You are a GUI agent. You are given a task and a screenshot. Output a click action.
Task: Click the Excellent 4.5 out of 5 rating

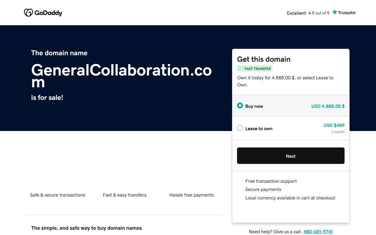[x=308, y=13]
